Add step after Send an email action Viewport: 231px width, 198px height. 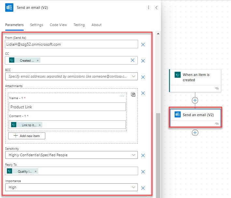(195, 133)
